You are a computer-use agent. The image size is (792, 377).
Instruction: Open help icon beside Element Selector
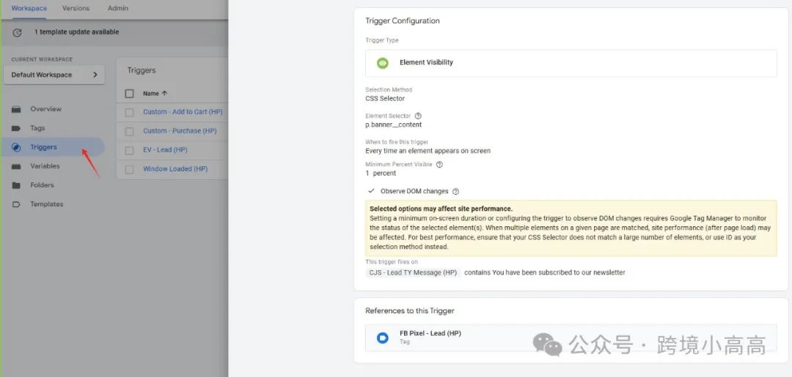(x=418, y=116)
